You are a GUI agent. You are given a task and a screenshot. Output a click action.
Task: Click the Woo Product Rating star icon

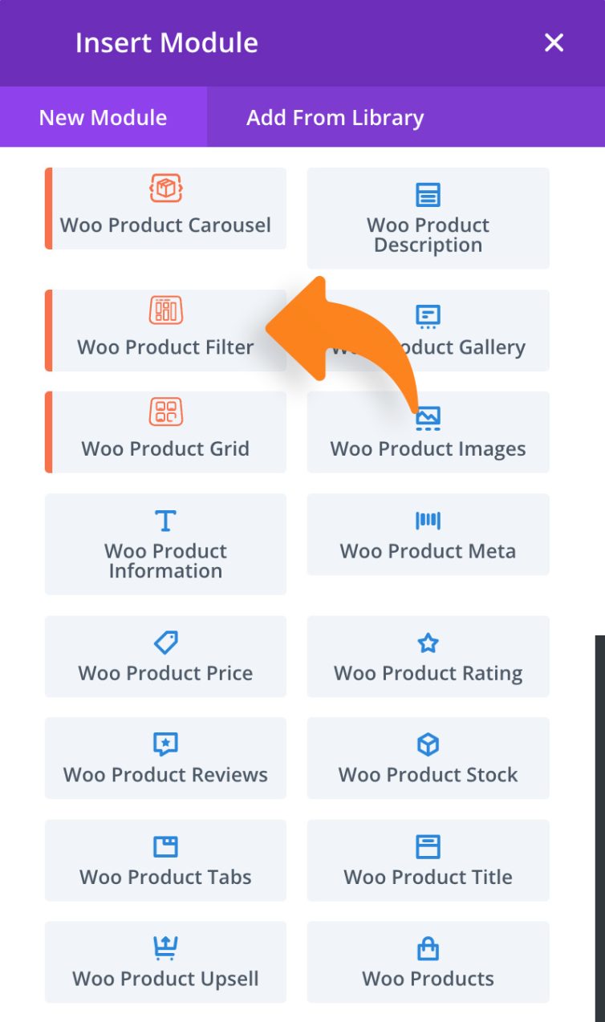click(428, 642)
